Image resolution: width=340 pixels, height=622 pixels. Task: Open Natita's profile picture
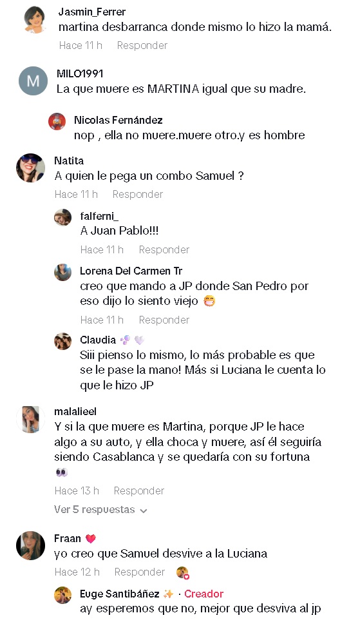coord(30,168)
